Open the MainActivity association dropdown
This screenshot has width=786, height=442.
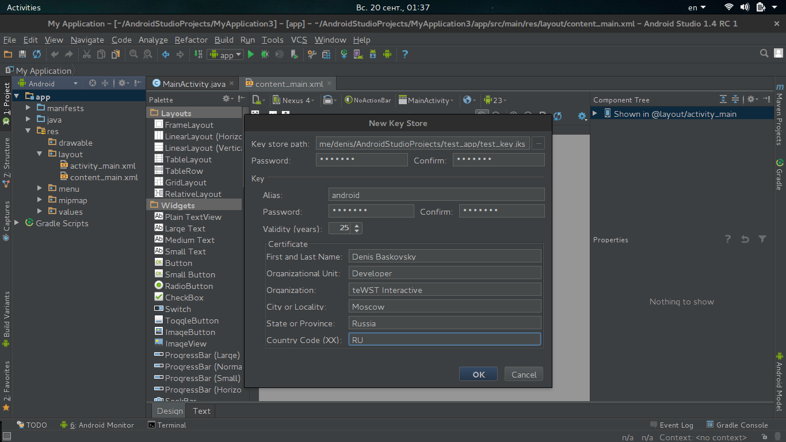426,100
